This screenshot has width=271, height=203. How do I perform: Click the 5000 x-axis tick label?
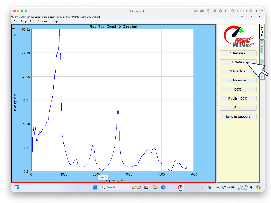(x=194, y=175)
